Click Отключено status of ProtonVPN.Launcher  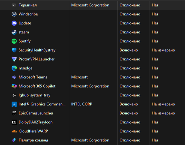130,59
